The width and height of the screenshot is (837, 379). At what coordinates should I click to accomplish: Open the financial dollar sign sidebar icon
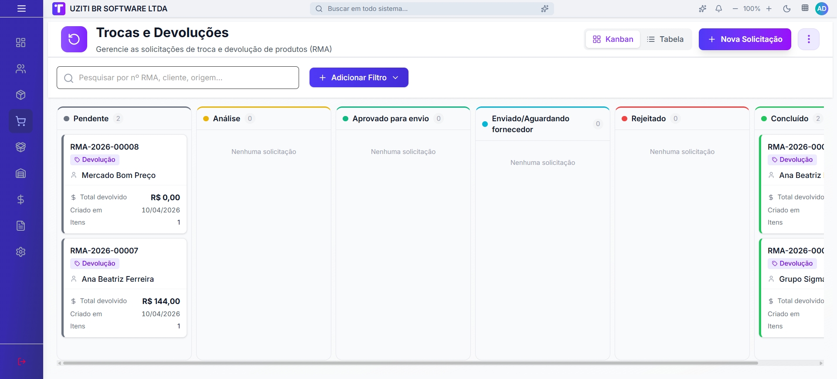(20, 200)
